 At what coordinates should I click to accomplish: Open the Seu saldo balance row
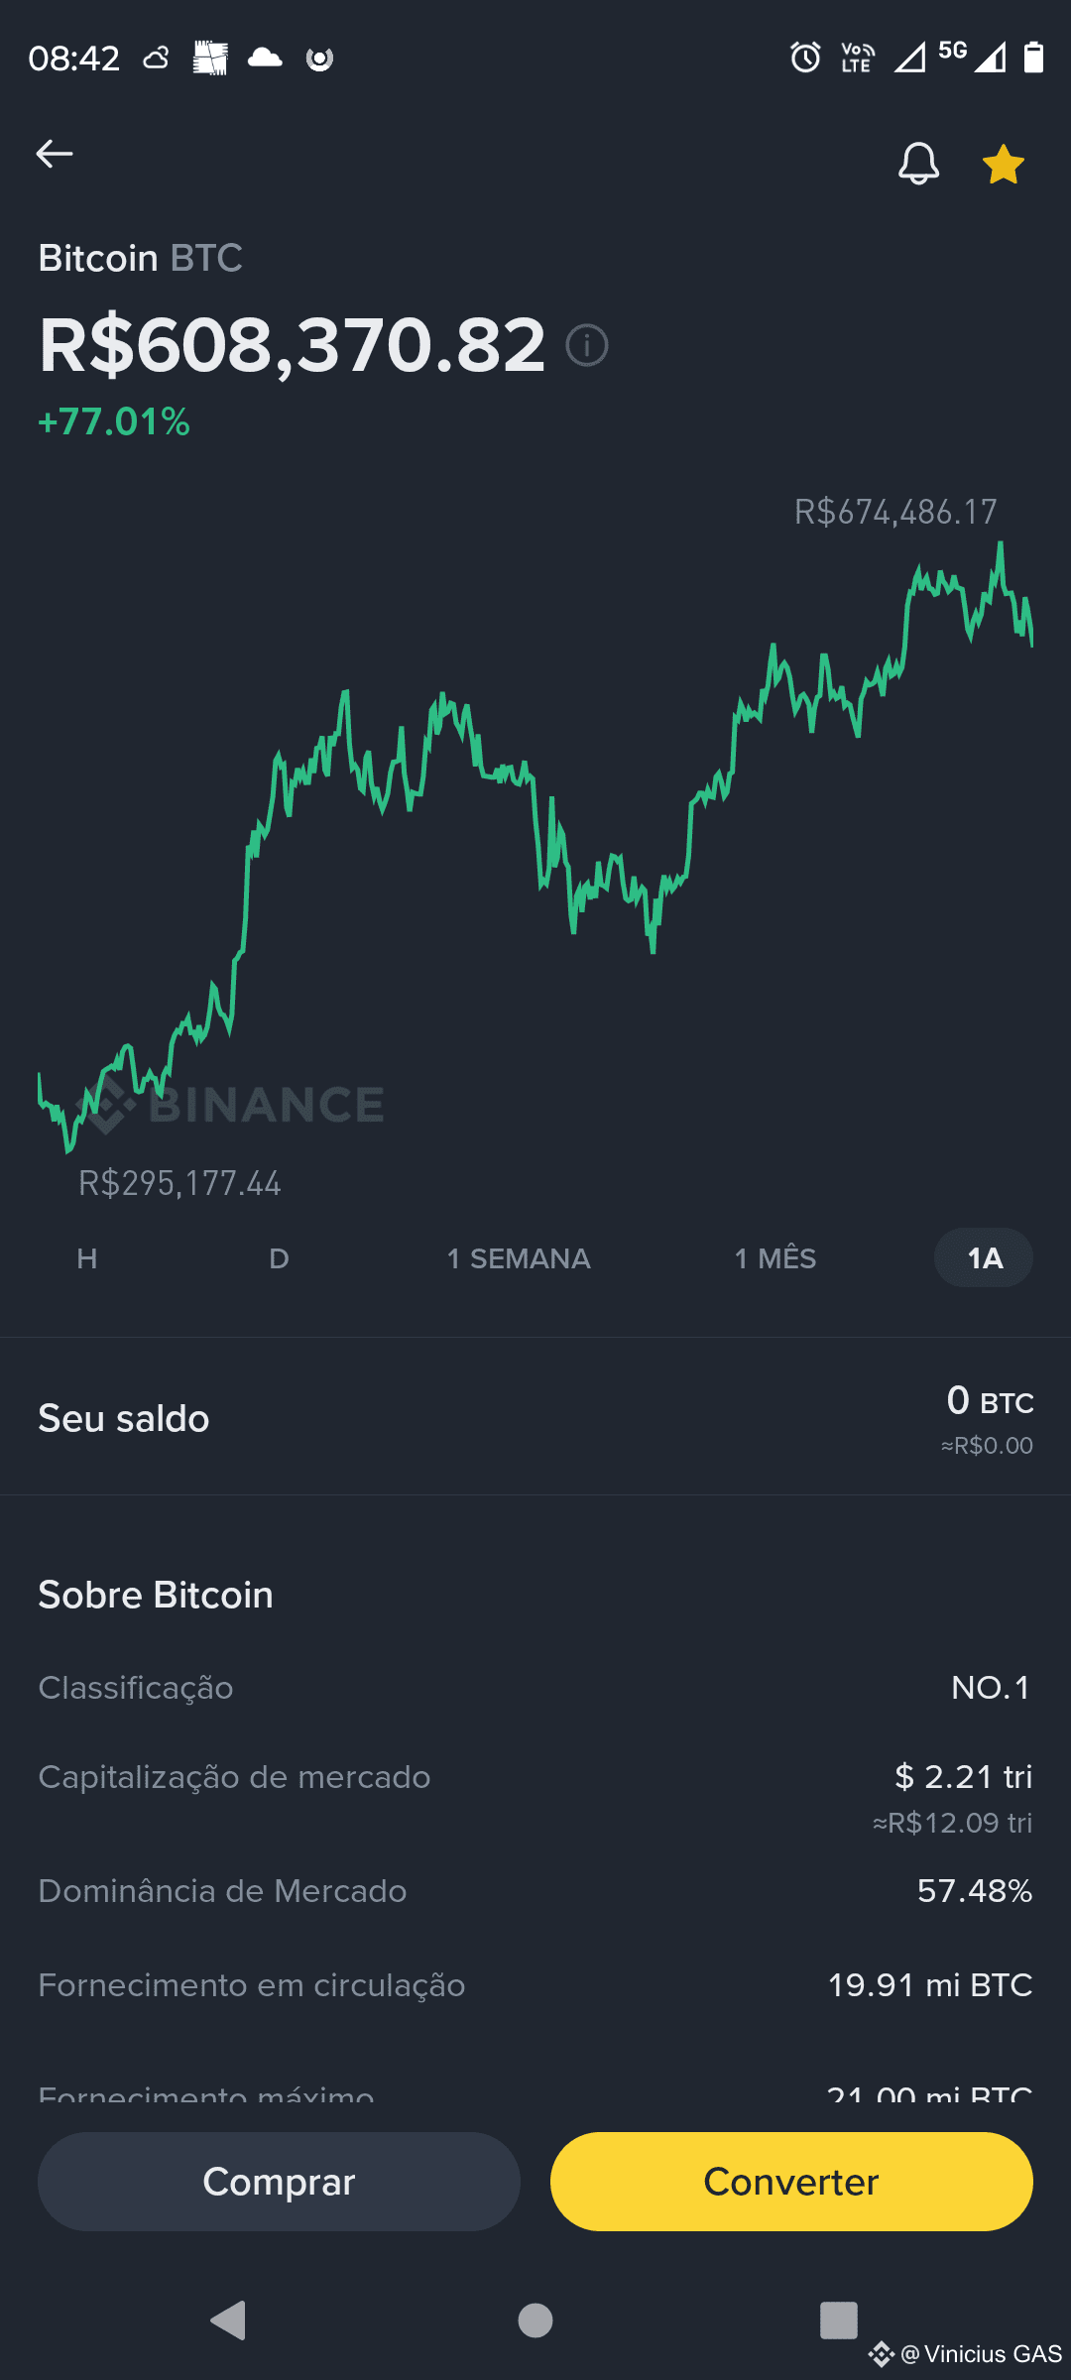(x=535, y=1418)
